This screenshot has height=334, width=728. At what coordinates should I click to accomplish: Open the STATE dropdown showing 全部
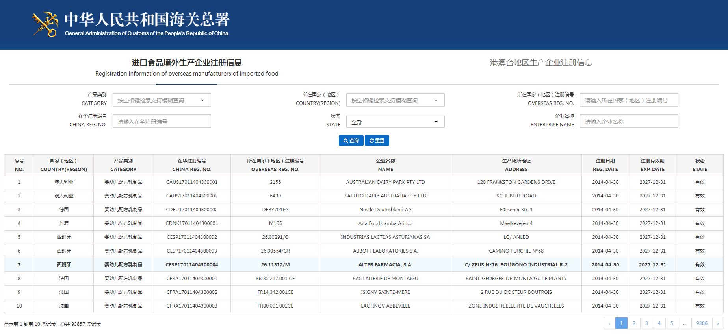point(395,122)
